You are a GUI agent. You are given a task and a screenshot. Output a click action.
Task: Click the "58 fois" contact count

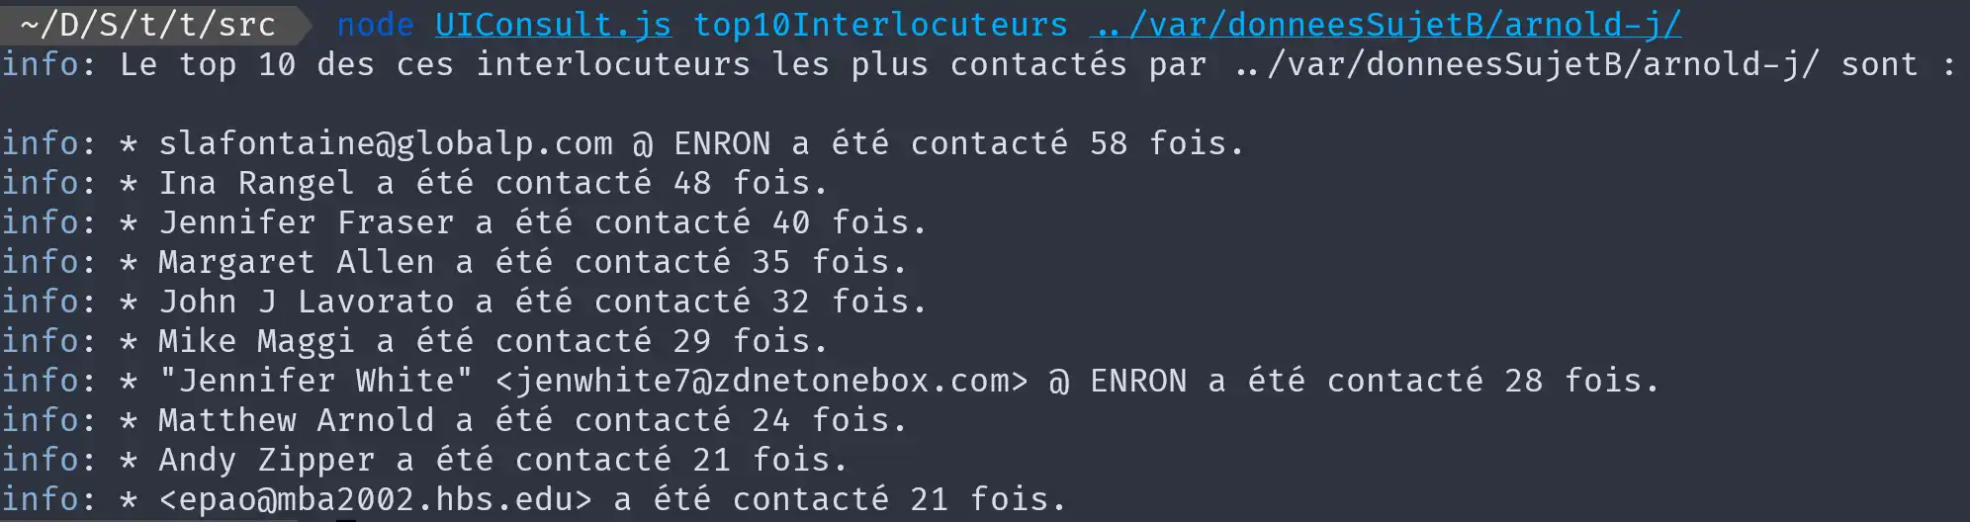1165,144
